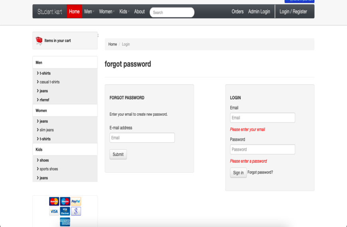Click the red shopping cart icon
The height and width of the screenshot is (227, 347).
(39, 40)
